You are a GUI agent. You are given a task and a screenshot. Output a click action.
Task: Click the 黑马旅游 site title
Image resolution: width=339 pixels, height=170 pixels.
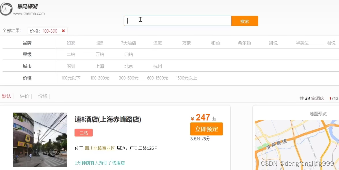[28, 6]
